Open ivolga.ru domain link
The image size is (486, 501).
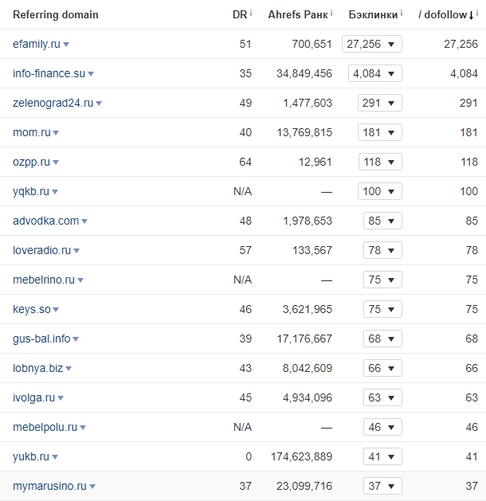click(34, 397)
